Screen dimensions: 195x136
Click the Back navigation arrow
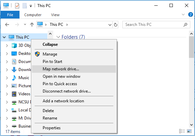7,25
